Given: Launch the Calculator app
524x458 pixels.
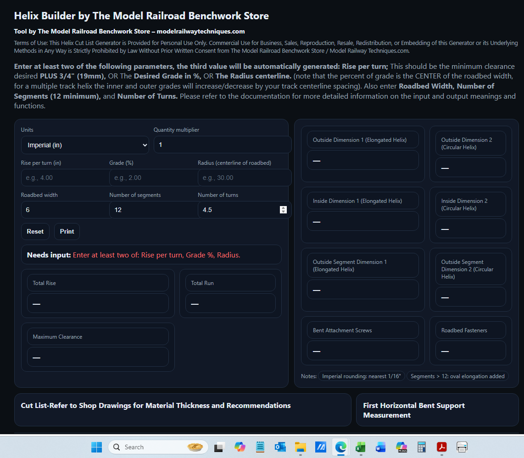Looking at the screenshot, I should point(421,447).
